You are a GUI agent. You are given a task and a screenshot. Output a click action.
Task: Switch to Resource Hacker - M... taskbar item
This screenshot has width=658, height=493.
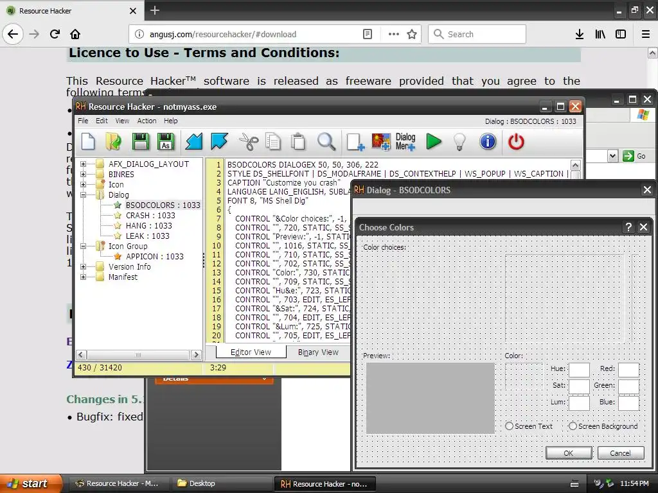coord(119,483)
